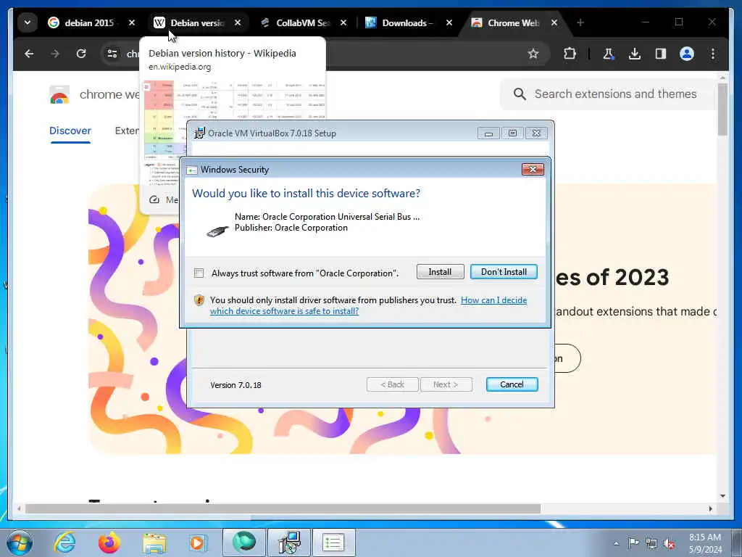Close the Windows Security dialog
Viewport: 742px width, 557px height.
coord(533,170)
